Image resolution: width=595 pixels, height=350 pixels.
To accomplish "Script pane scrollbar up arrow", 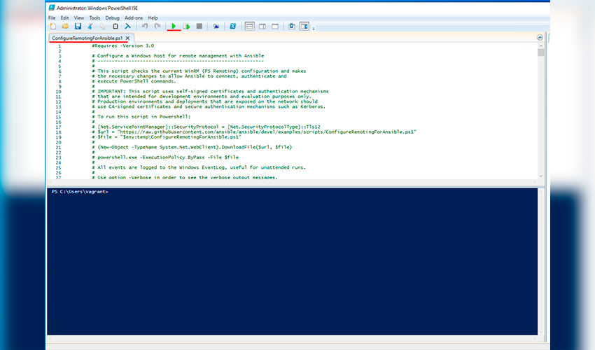I will tap(540, 46).
